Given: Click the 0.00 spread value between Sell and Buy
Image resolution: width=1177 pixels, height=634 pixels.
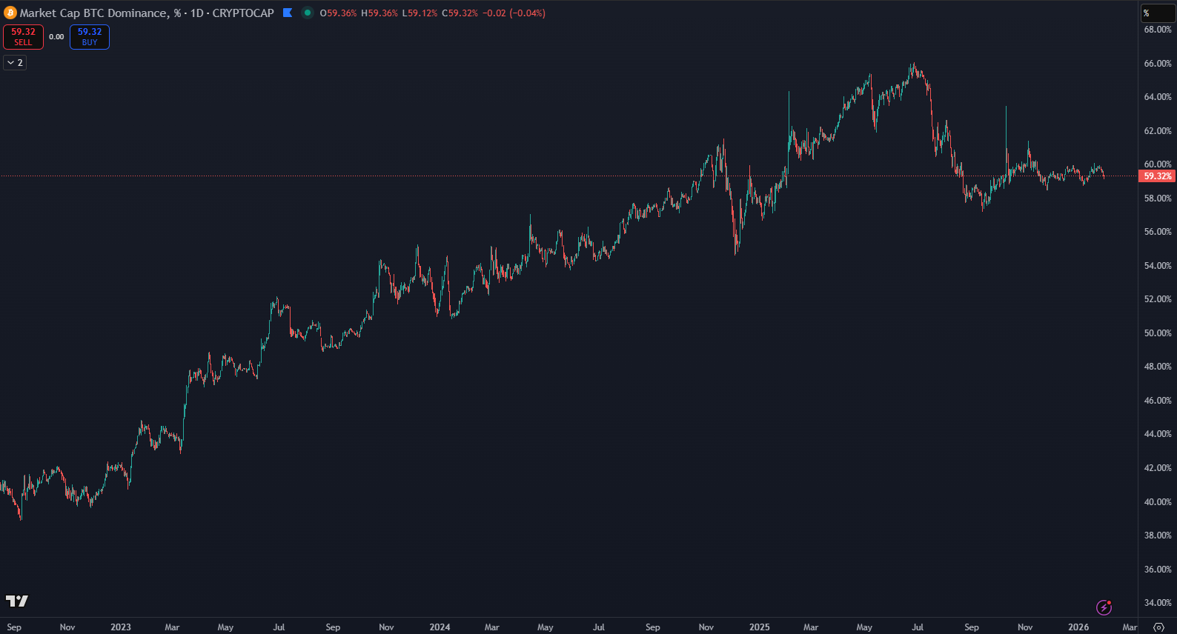Looking at the screenshot, I should [56, 37].
